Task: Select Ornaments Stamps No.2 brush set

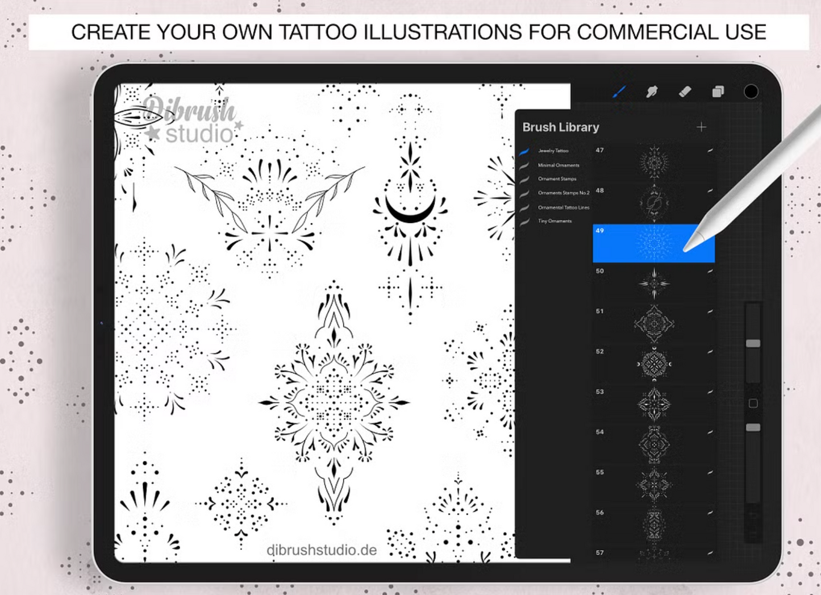Action: (x=564, y=193)
